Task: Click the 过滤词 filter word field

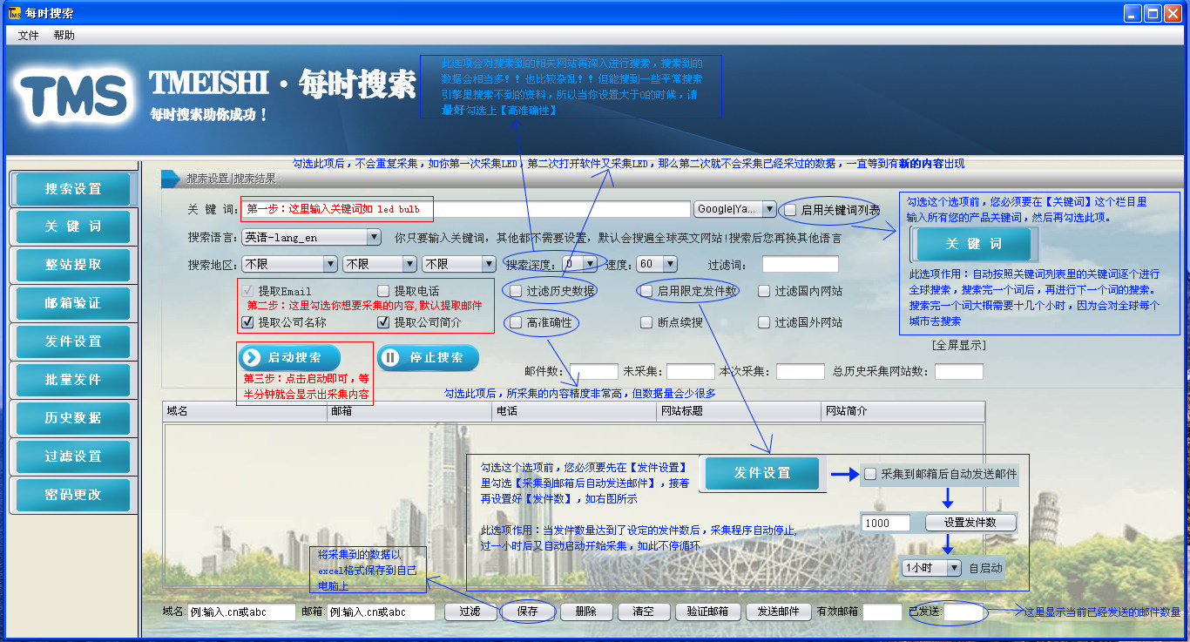Action: (x=800, y=264)
